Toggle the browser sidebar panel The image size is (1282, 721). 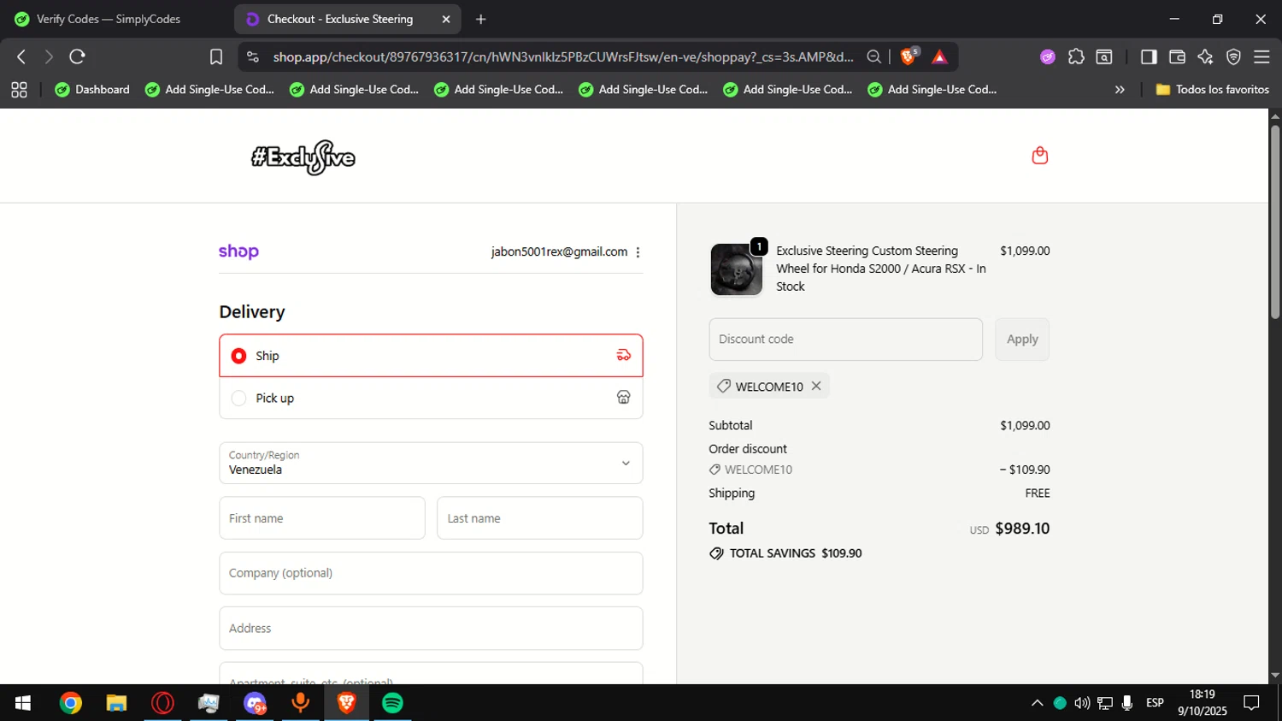1149,56
